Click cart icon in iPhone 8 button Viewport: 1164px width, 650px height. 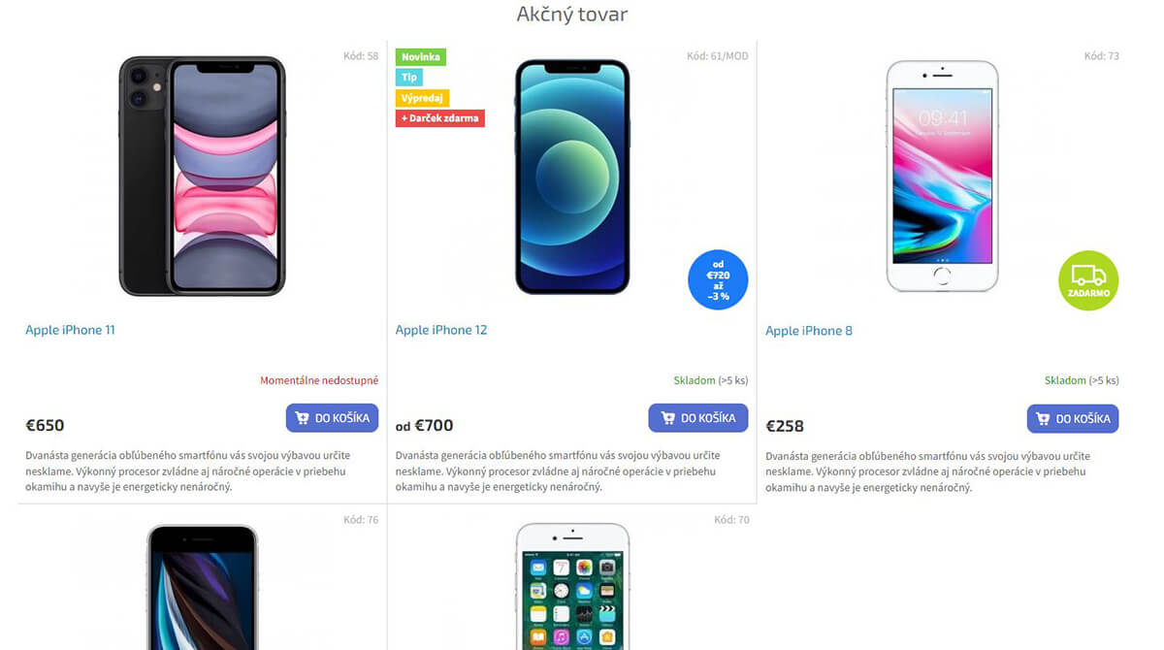pos(1043,419)
